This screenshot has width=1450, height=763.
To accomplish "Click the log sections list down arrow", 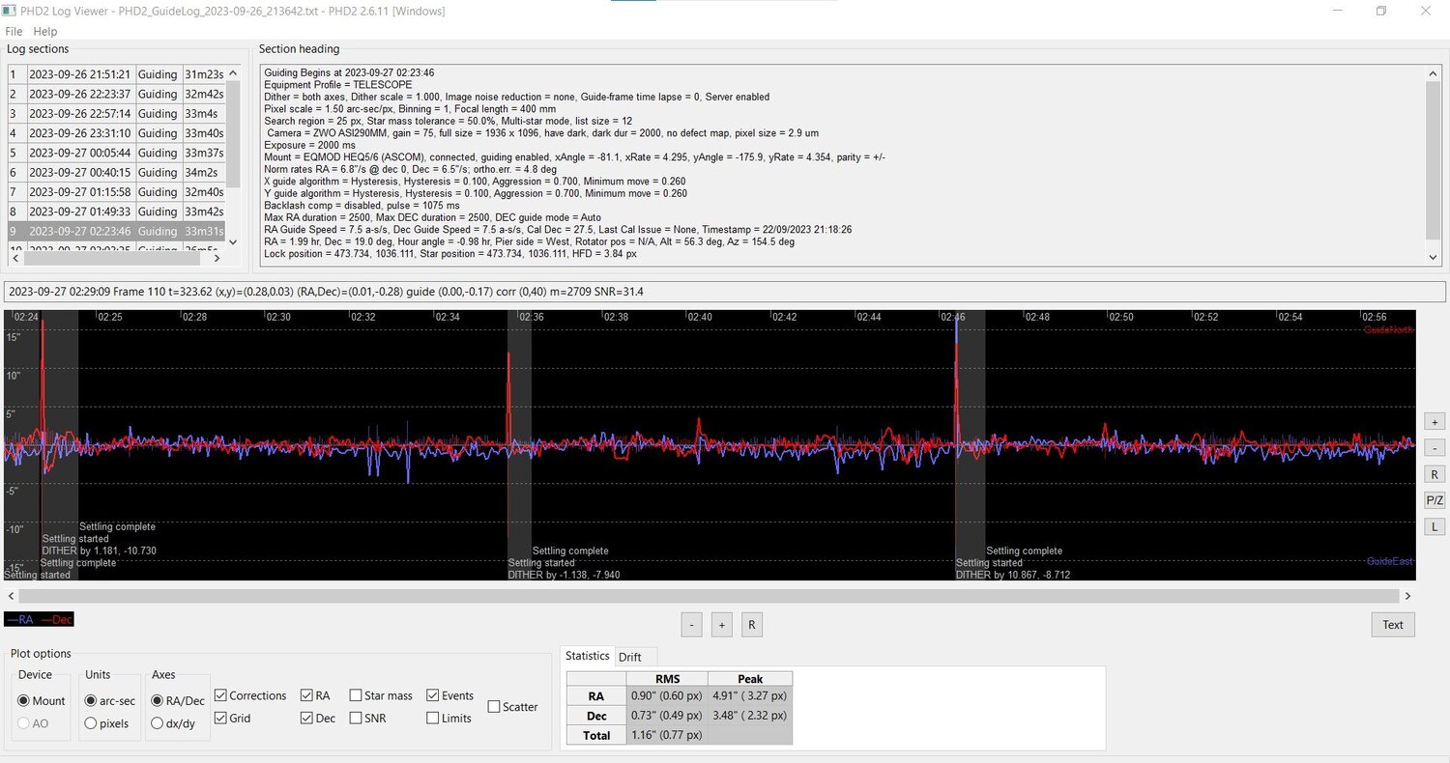I will pyautogui.click(x=233, y=241).
